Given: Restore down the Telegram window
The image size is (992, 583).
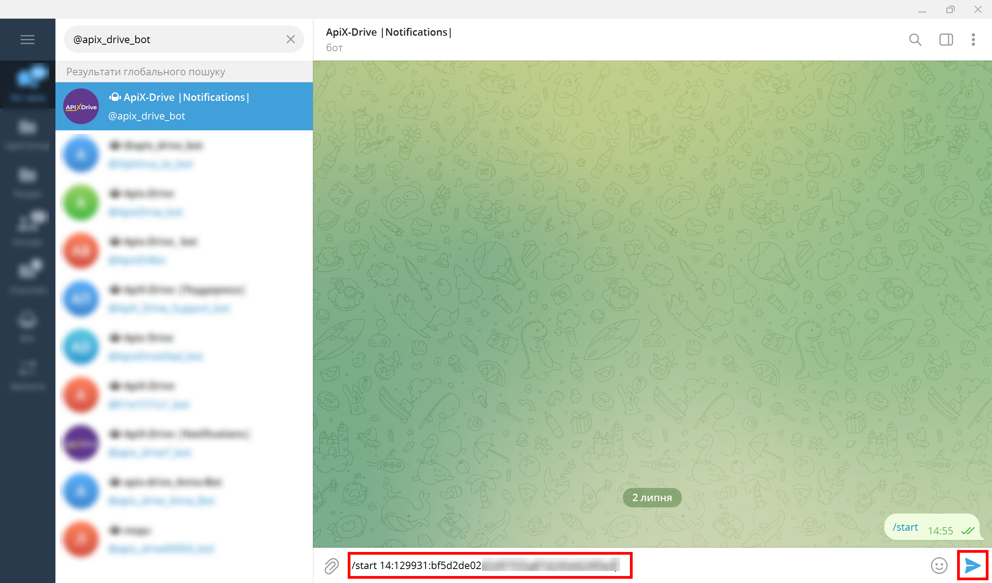Looking at the screenshot, I should click(950, 9).
